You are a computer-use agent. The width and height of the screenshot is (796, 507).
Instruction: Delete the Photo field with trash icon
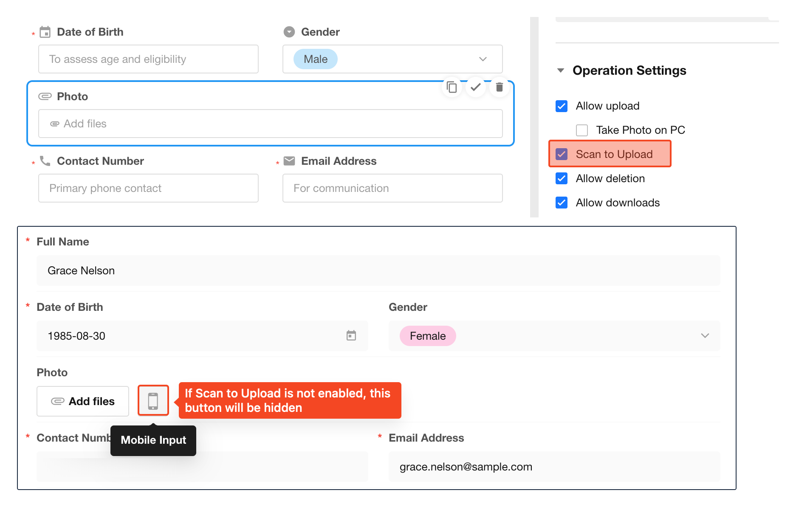[499, 87]
